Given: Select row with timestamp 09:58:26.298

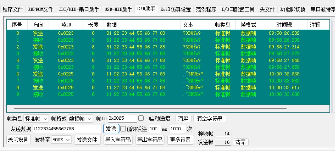Looking at the screenshot, I should click(x=168, y=40).
